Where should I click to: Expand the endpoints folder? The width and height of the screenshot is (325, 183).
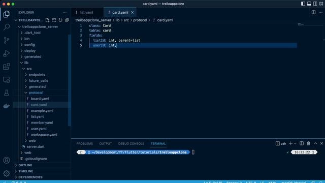click(x=37, y=75)
